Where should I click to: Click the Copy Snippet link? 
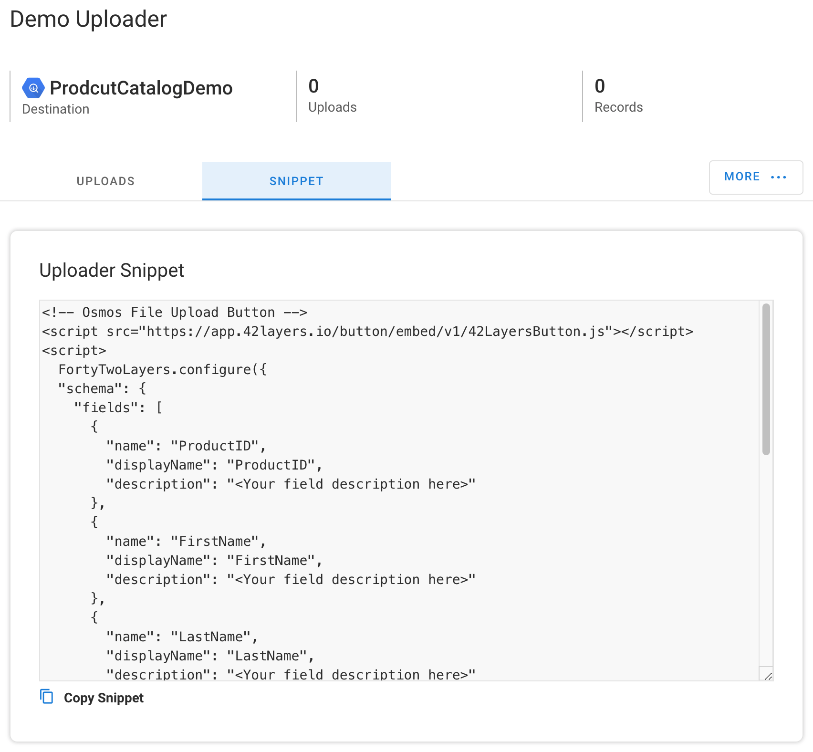(103, 698)
